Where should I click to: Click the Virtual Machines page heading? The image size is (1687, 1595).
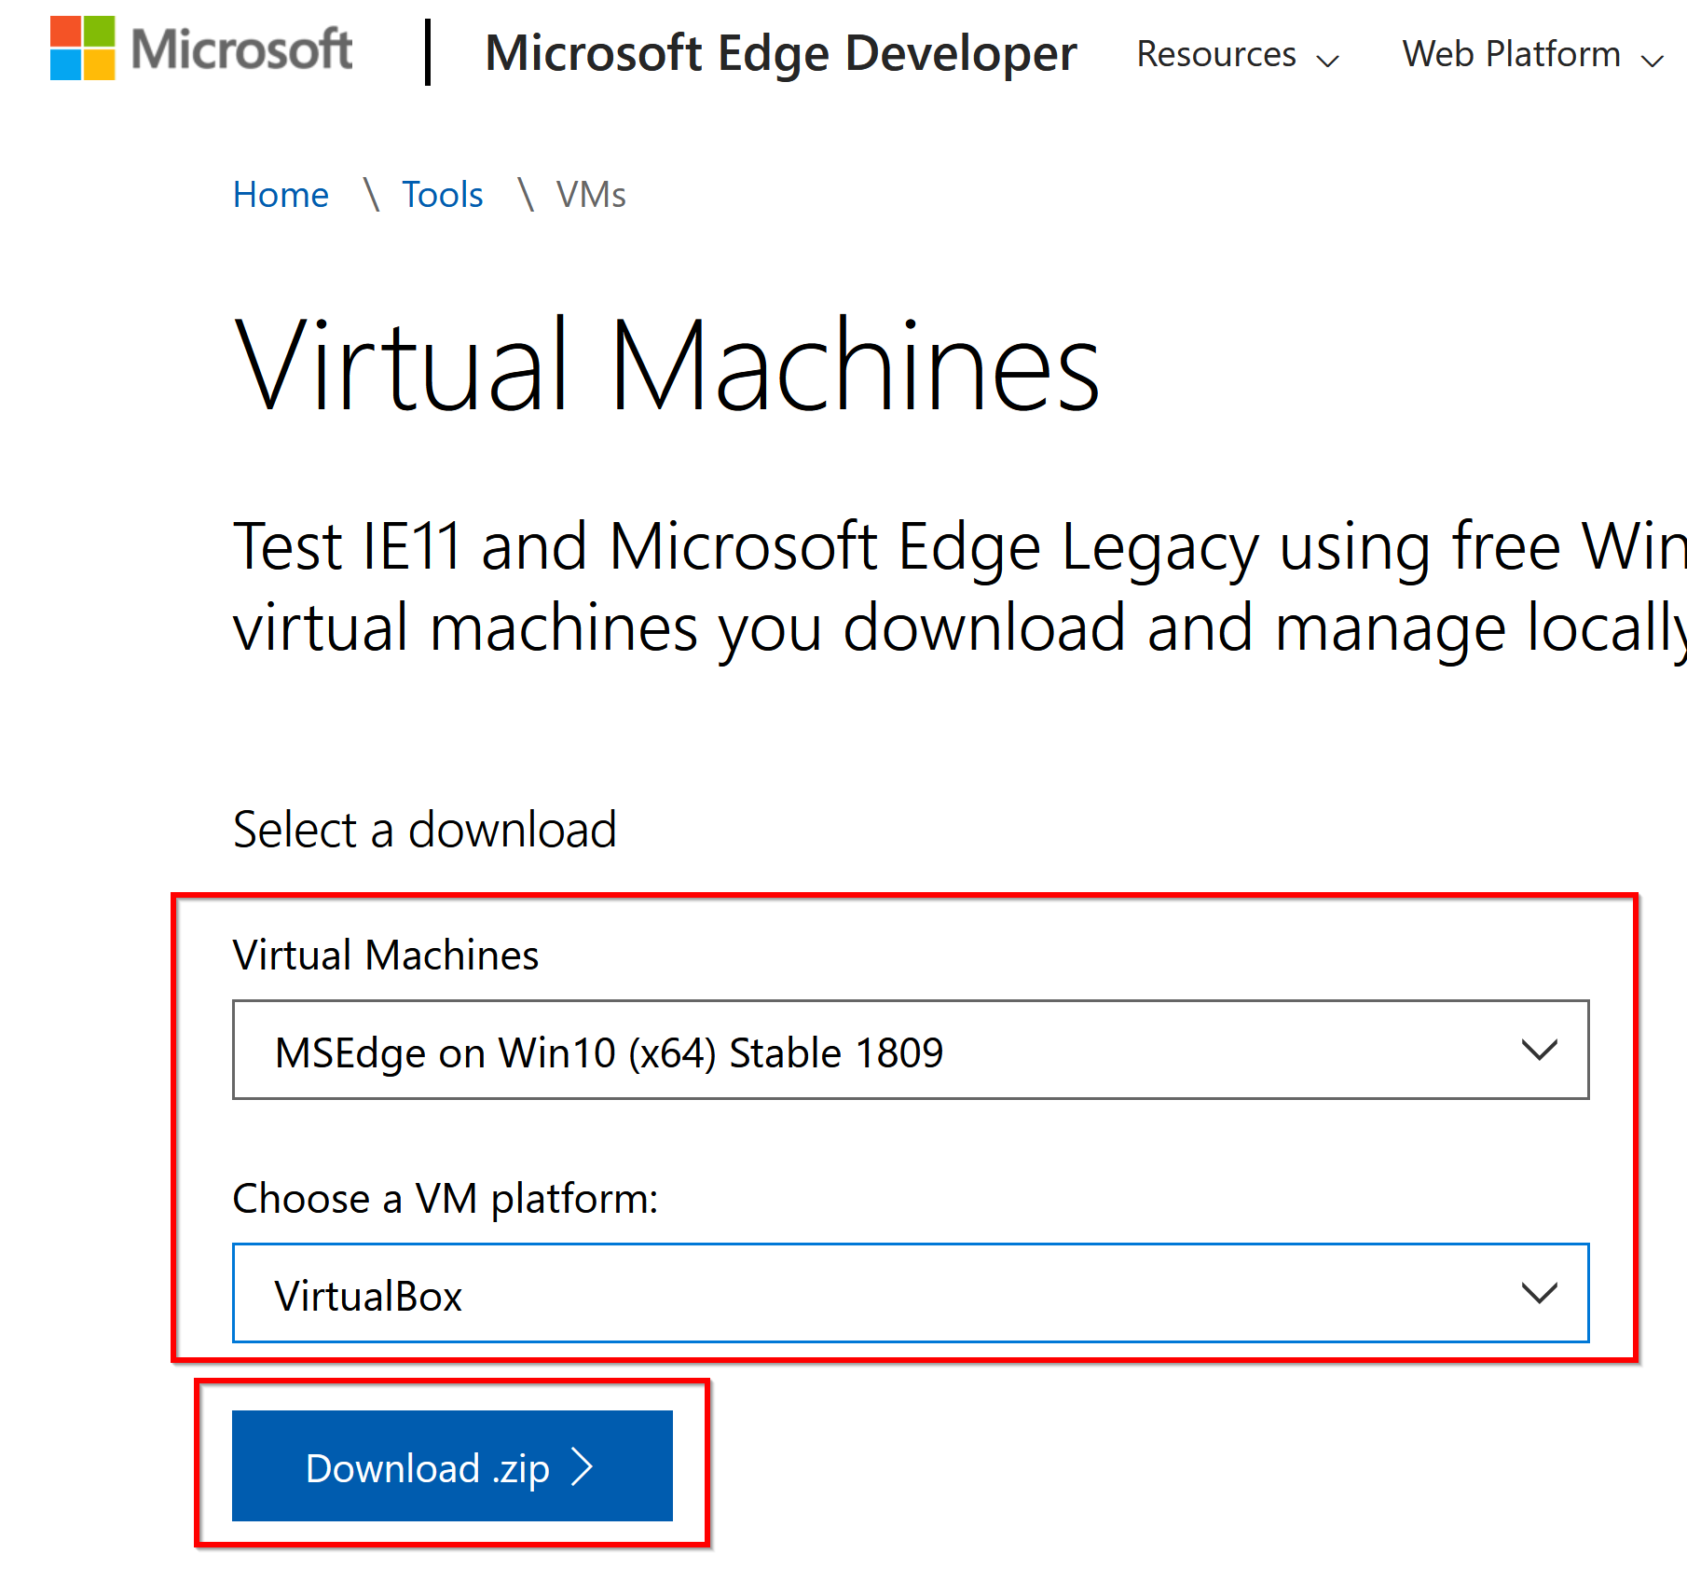667,364
